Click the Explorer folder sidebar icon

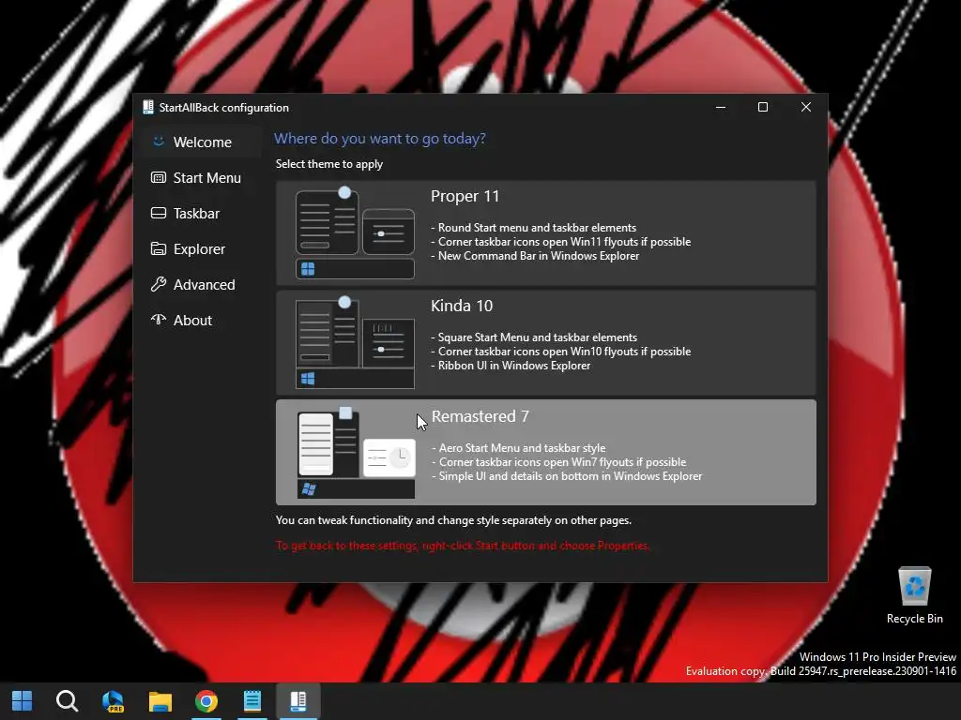(158, 248)
